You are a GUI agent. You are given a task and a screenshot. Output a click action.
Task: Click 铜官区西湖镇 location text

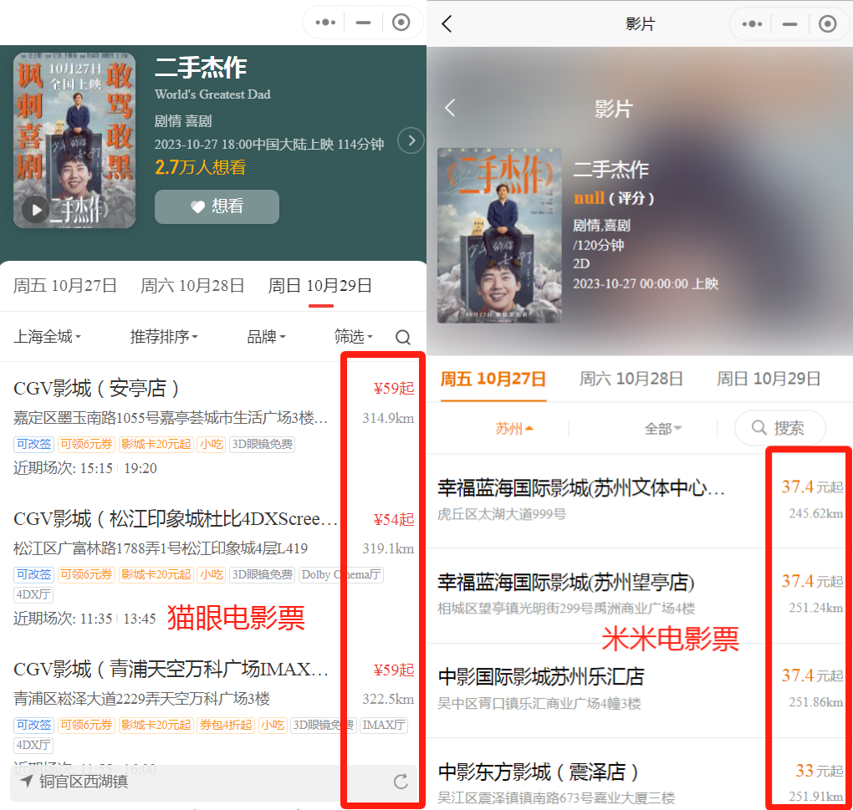tap(84, 782)
